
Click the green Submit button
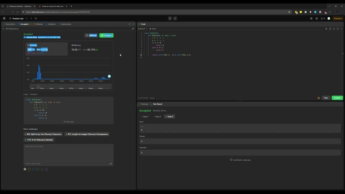click(337, 98)
